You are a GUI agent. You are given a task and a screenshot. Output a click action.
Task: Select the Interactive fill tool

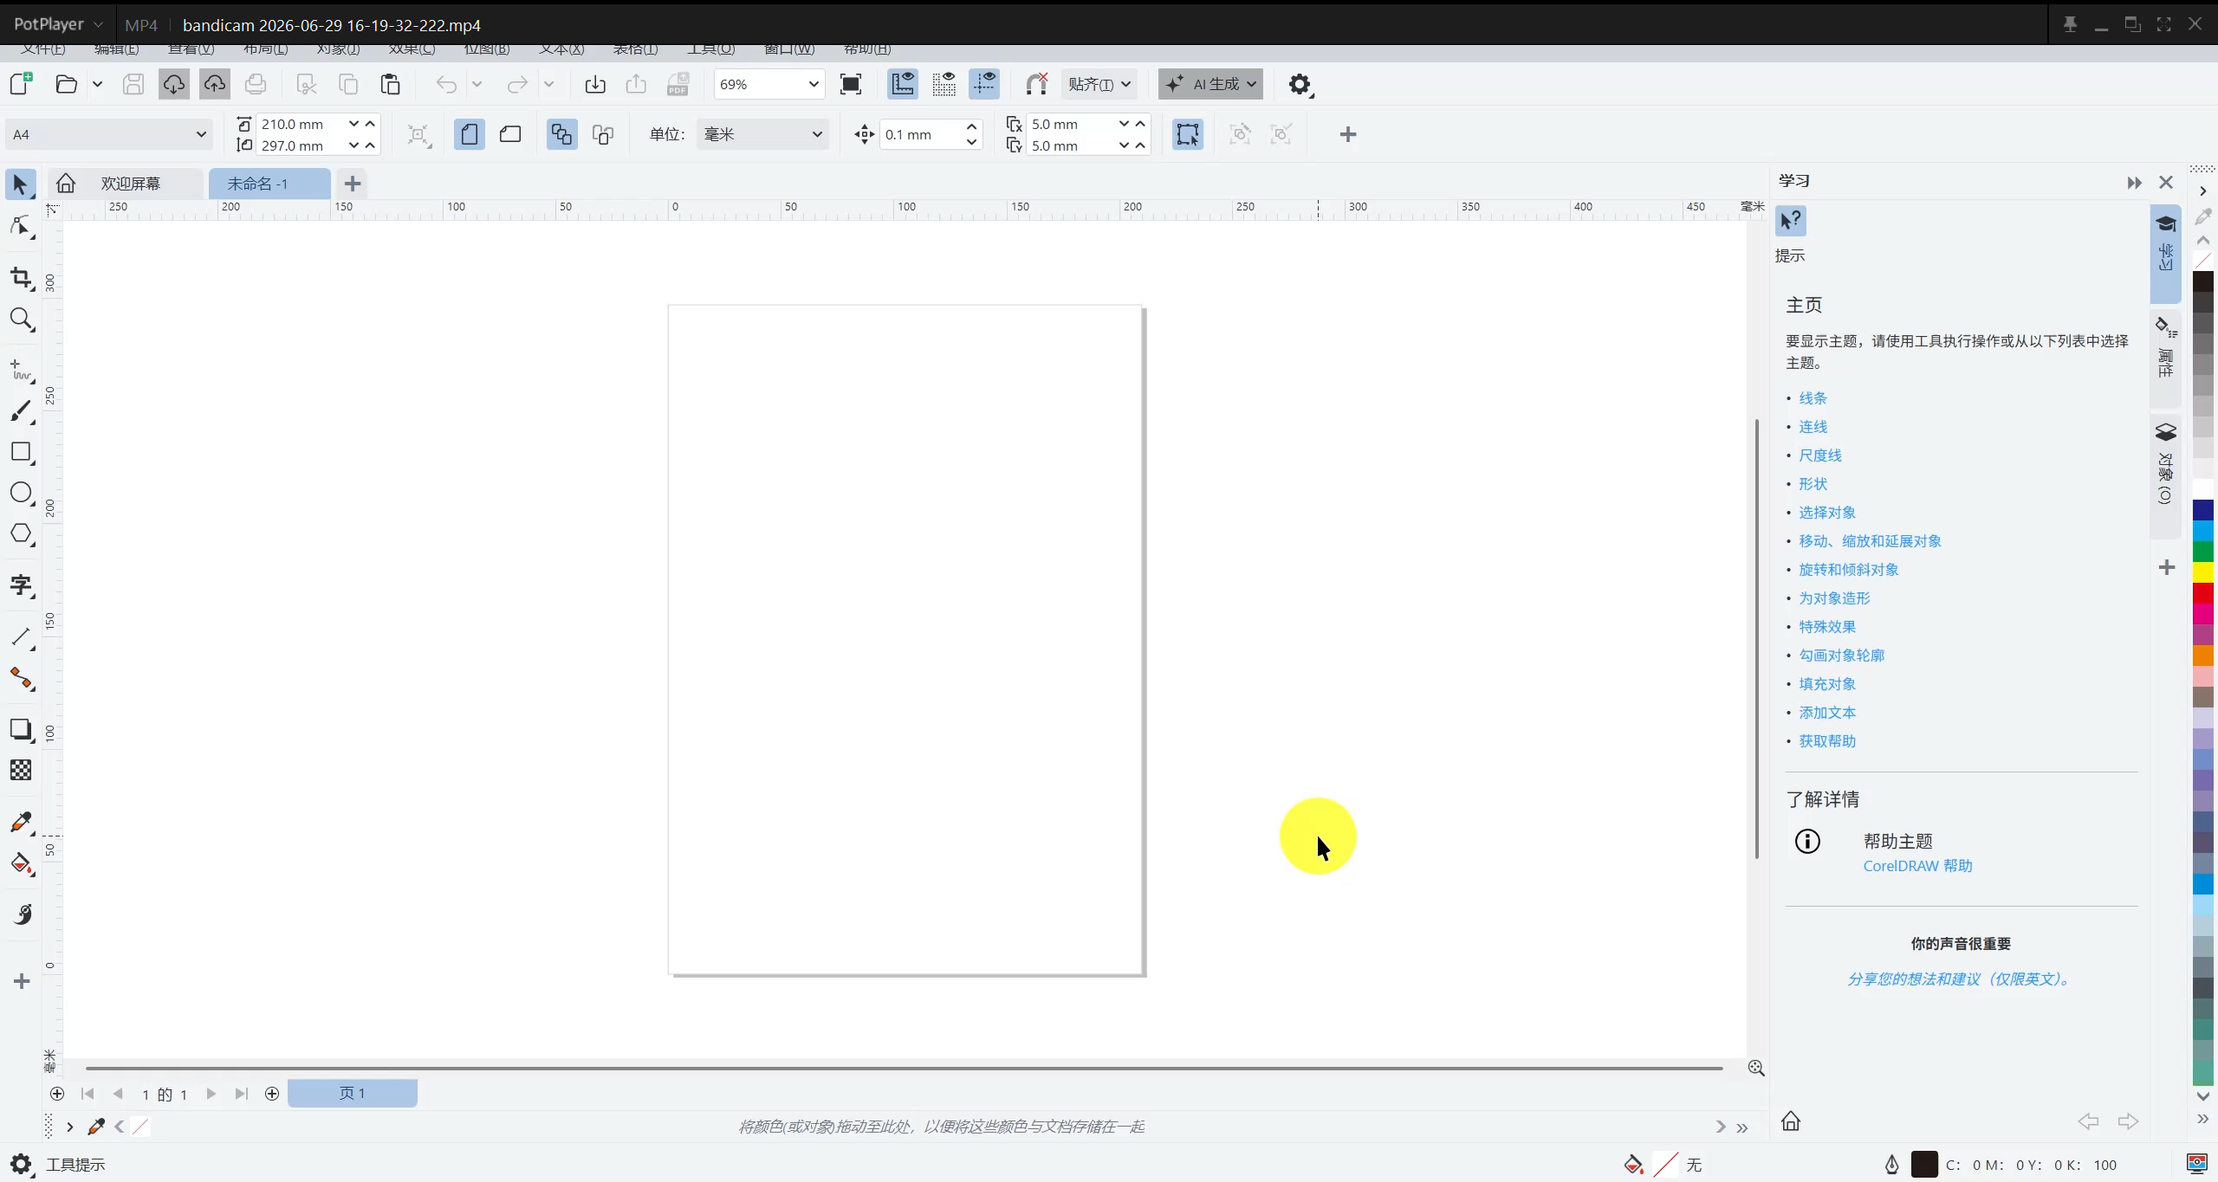pos(21,863)
